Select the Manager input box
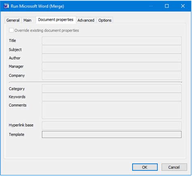The width and height of the screenshot is (192, 176). [x=111, y=66]
